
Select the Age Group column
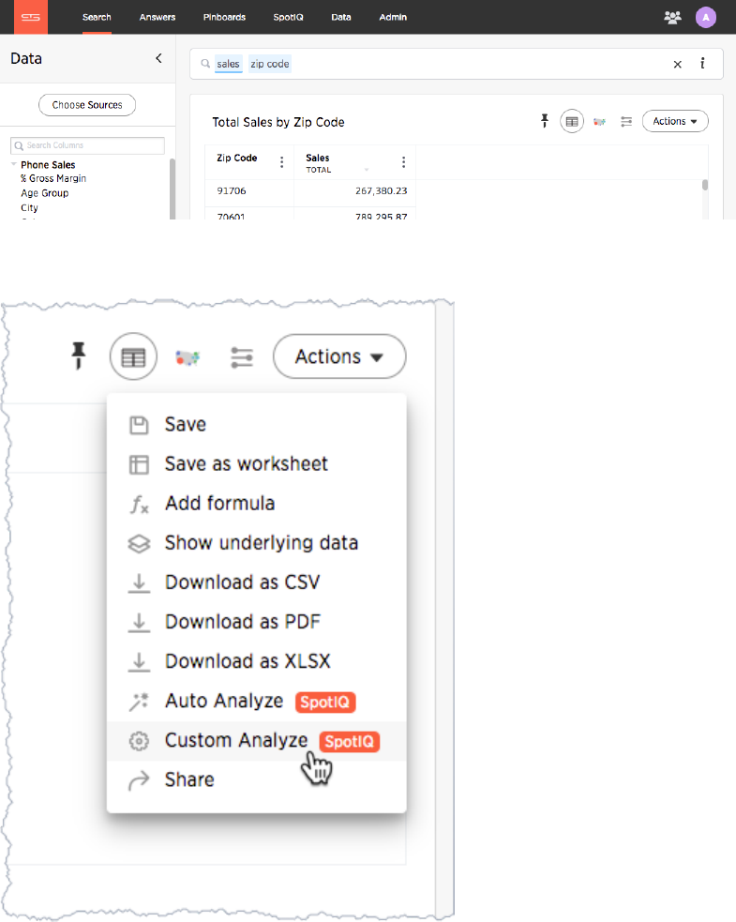[x=45, y=193]
